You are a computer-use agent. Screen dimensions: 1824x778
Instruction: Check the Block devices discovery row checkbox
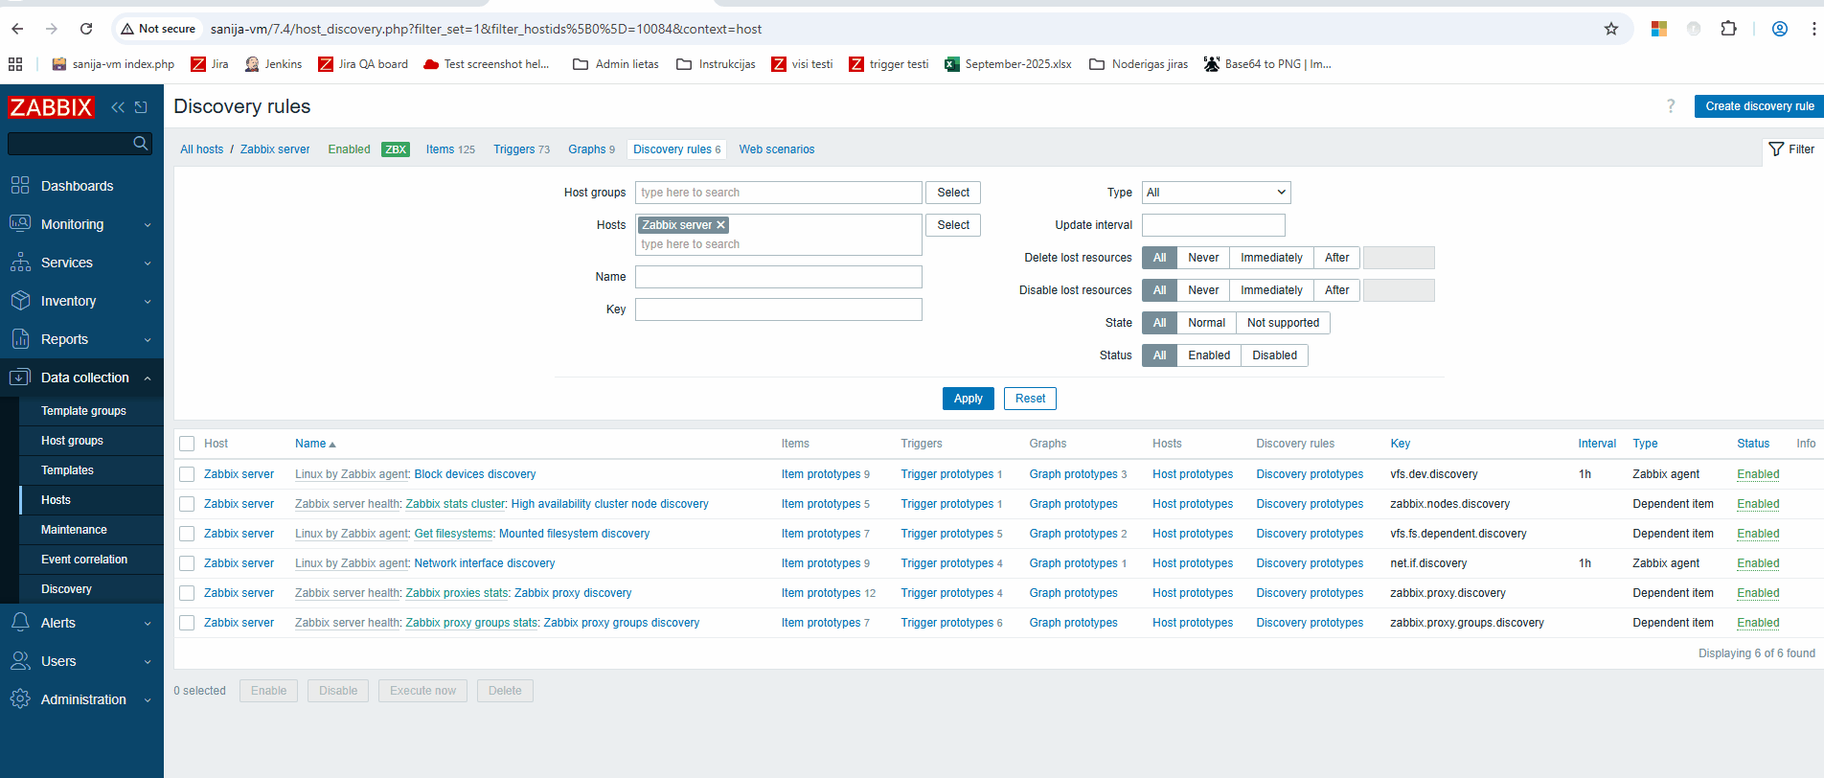pyautogui.click(x=187, y=474)
